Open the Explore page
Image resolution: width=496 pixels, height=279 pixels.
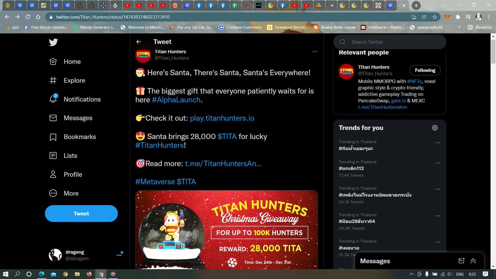click(x=67, y=81)
